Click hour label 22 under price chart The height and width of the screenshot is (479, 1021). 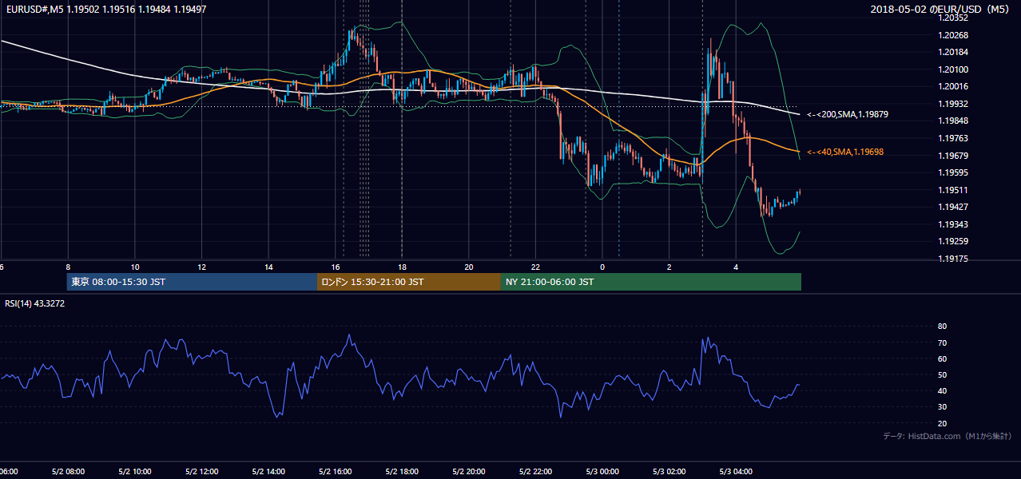pyautogui.click(x=536, y=267)
